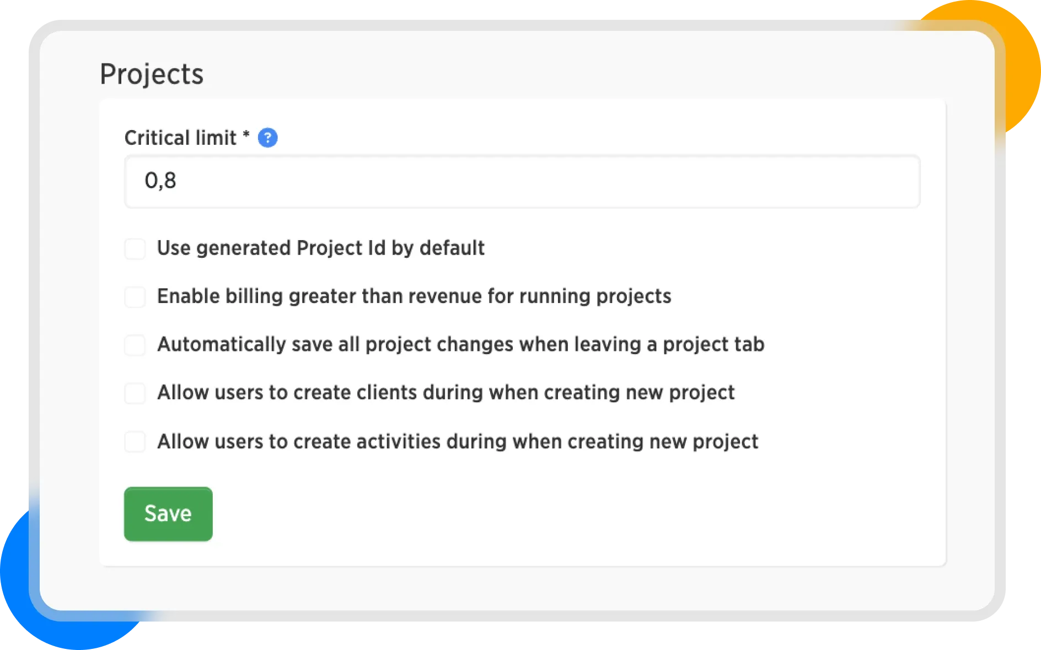Focus the Critical limit input field
Screen dimensions: 1041x650
pyautogui.click(x=522, y=181)
